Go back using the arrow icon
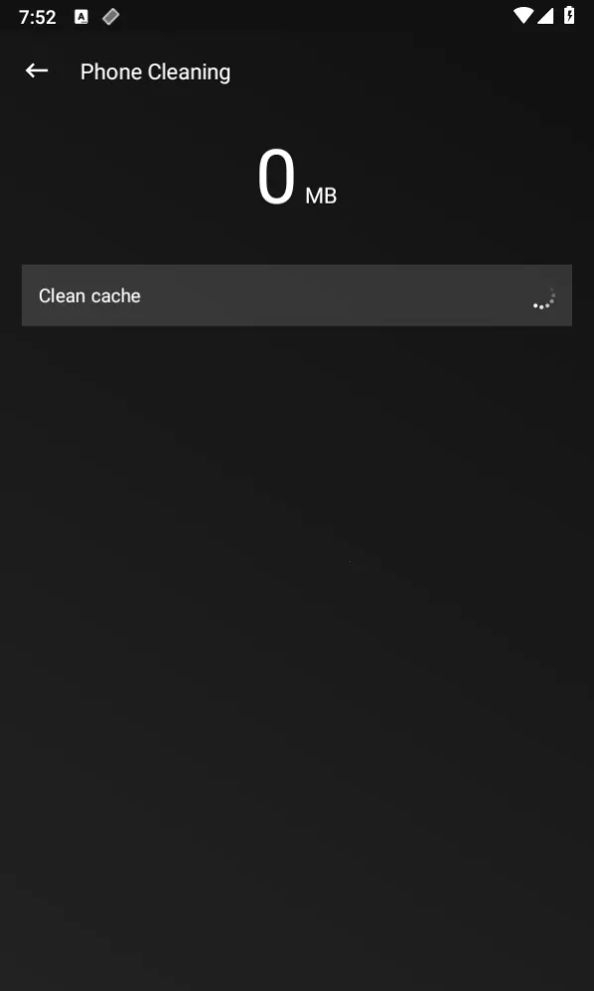Image resolution: width=594 pixels, height=991 pixels. (37, 71)
